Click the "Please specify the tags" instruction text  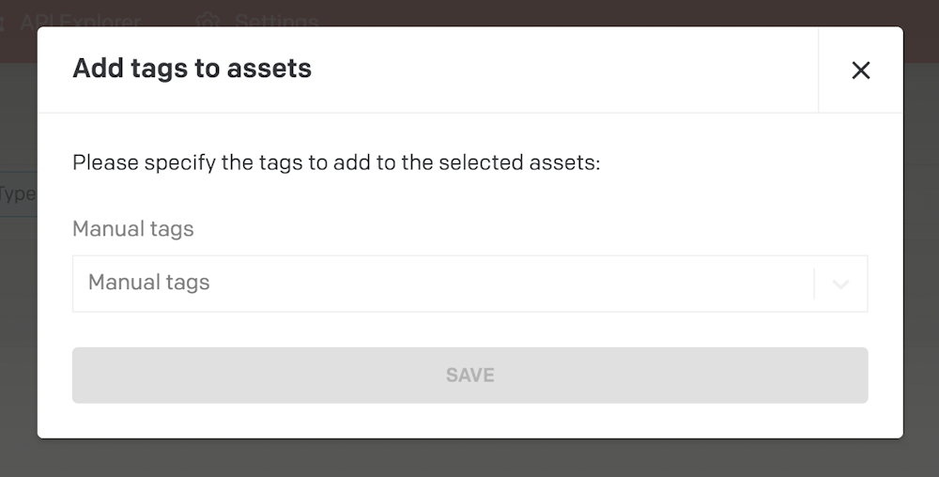(335, 162)
